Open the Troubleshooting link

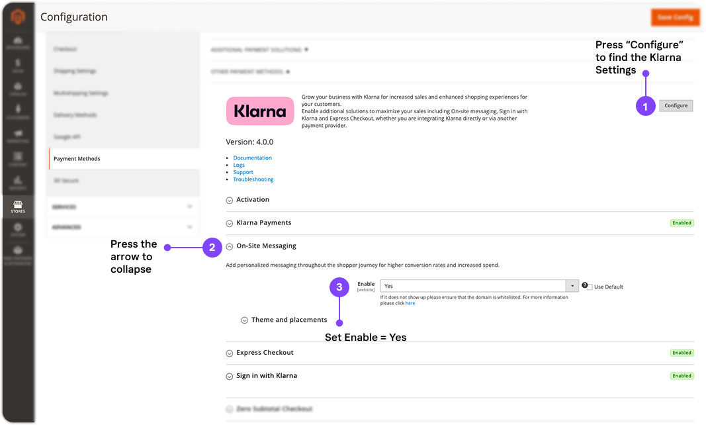click(x=253, y=179)
